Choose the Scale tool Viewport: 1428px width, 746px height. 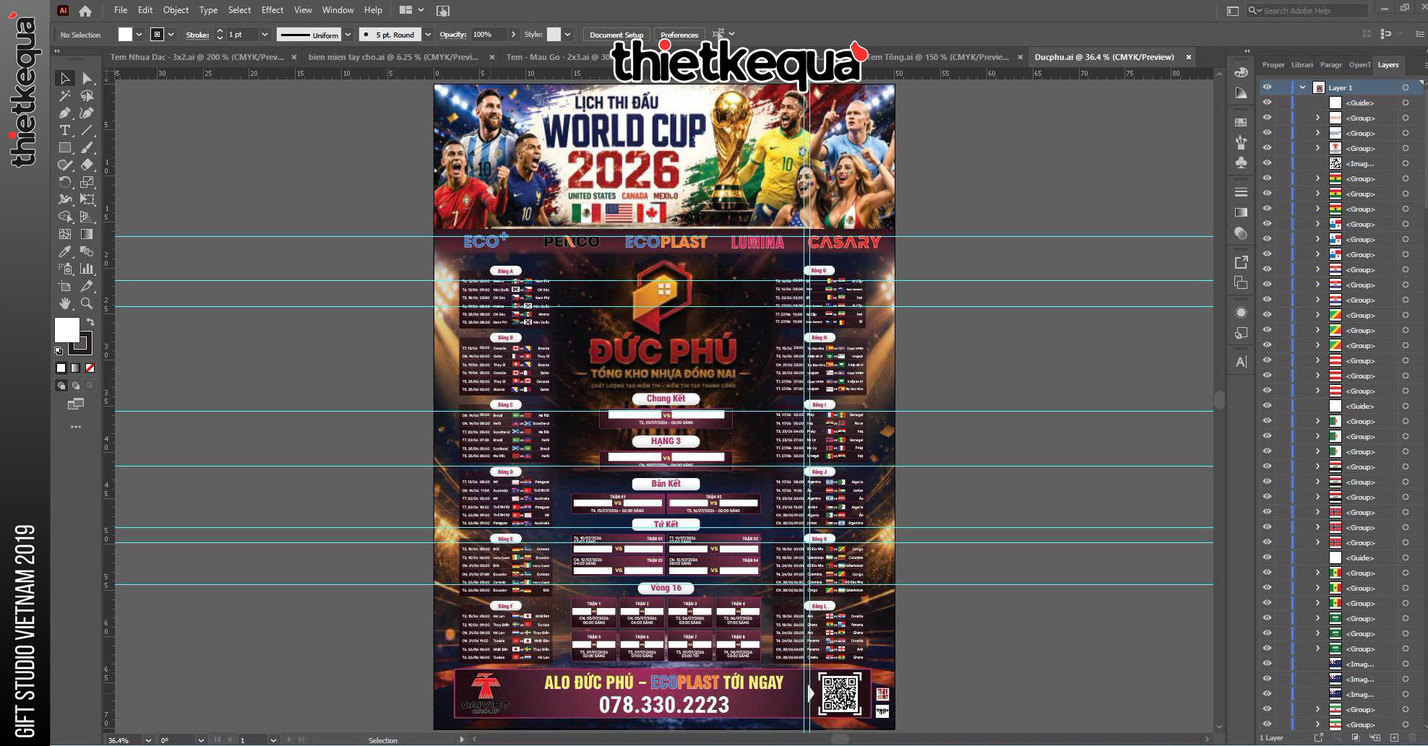coord(87,182)
